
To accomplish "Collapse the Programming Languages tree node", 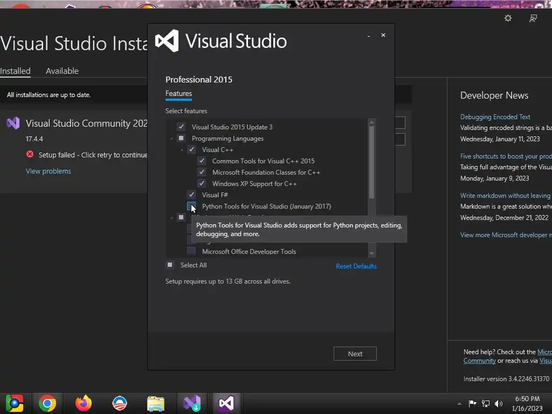I will 171,139.
